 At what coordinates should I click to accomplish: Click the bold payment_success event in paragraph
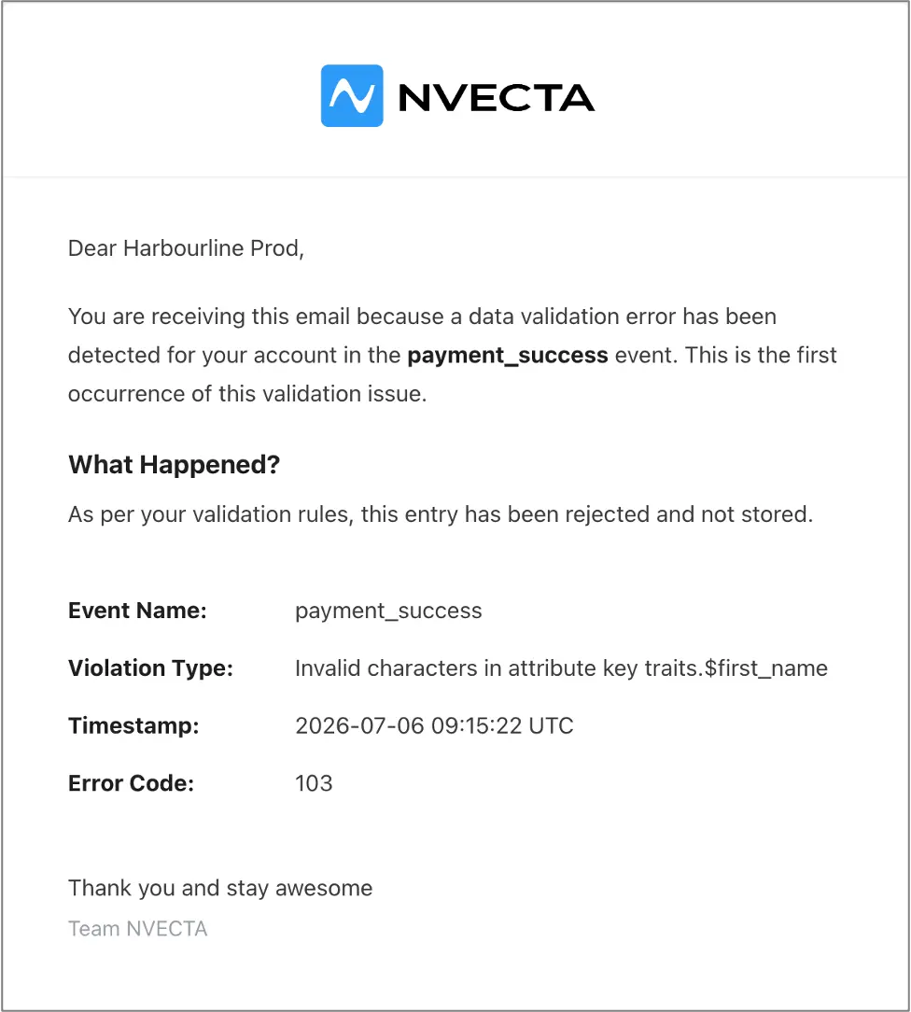(508, 356)
